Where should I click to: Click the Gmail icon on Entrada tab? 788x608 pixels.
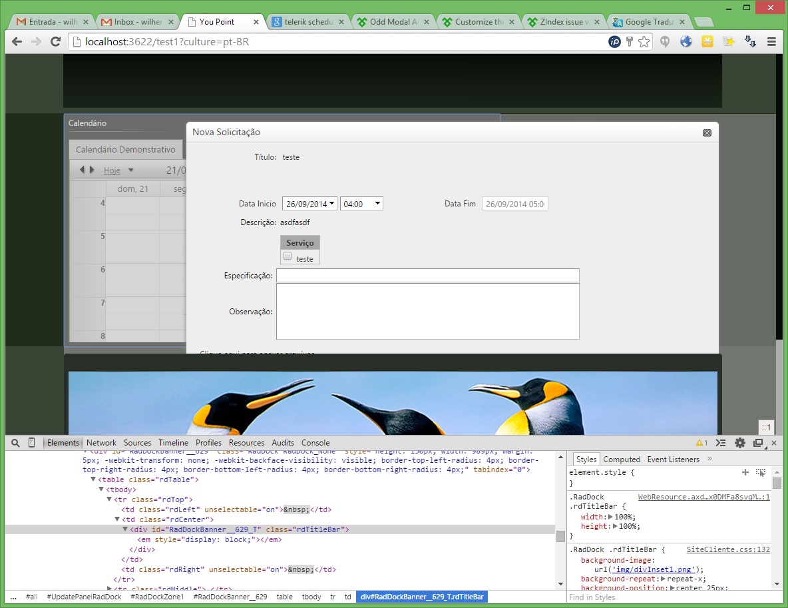21,21
